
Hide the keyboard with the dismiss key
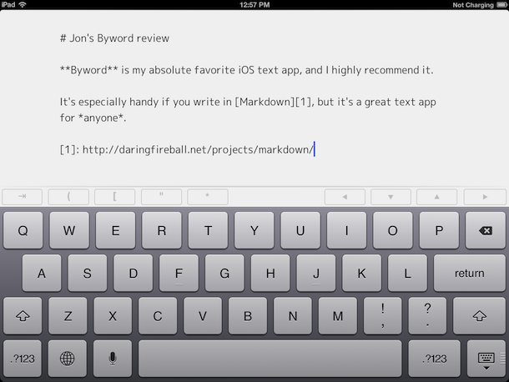486,359
